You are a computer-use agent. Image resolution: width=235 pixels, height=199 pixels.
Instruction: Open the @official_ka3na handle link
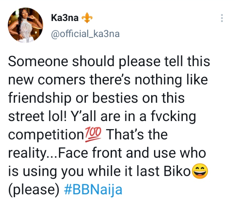(x=86, y=34)
